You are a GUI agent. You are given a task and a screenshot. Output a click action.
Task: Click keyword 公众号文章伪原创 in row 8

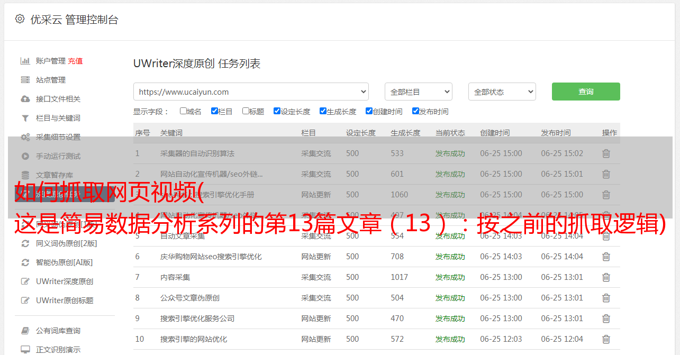click(x=189, y=298)
